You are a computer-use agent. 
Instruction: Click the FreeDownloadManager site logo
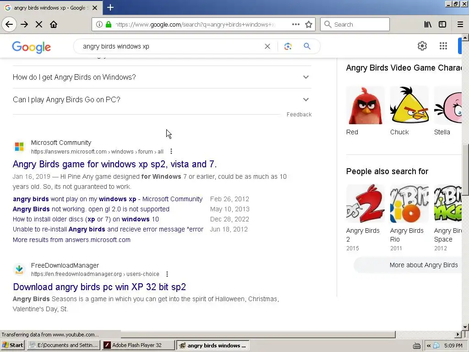click(19, 269)
